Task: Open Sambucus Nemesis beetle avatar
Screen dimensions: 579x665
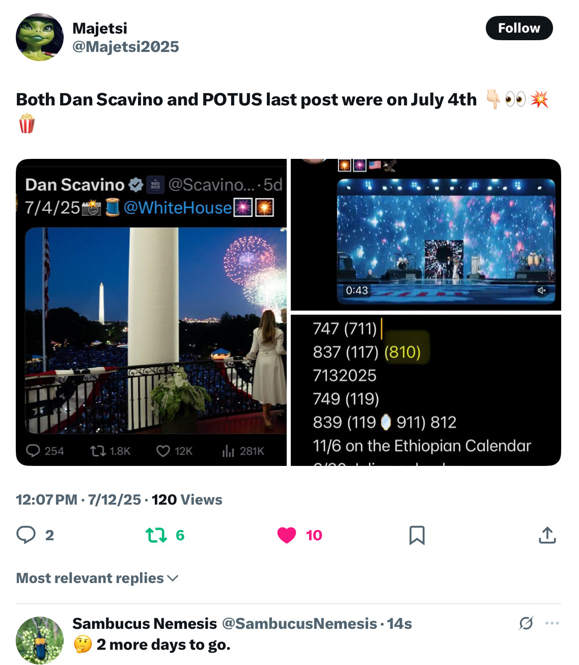Action: tap(40, 641)
